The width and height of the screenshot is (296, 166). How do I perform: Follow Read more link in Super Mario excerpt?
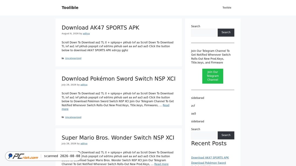click(161, 164)
